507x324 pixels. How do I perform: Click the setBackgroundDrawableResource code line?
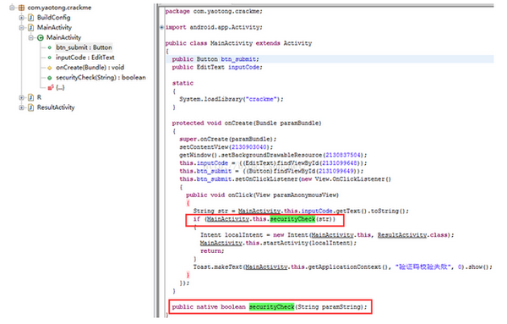tap(273, 155)
